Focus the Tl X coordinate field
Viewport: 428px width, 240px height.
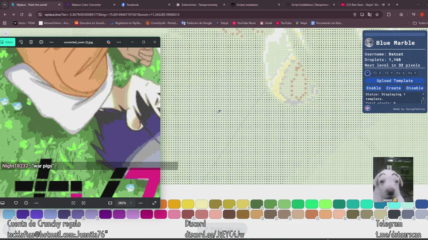[377, 73]
